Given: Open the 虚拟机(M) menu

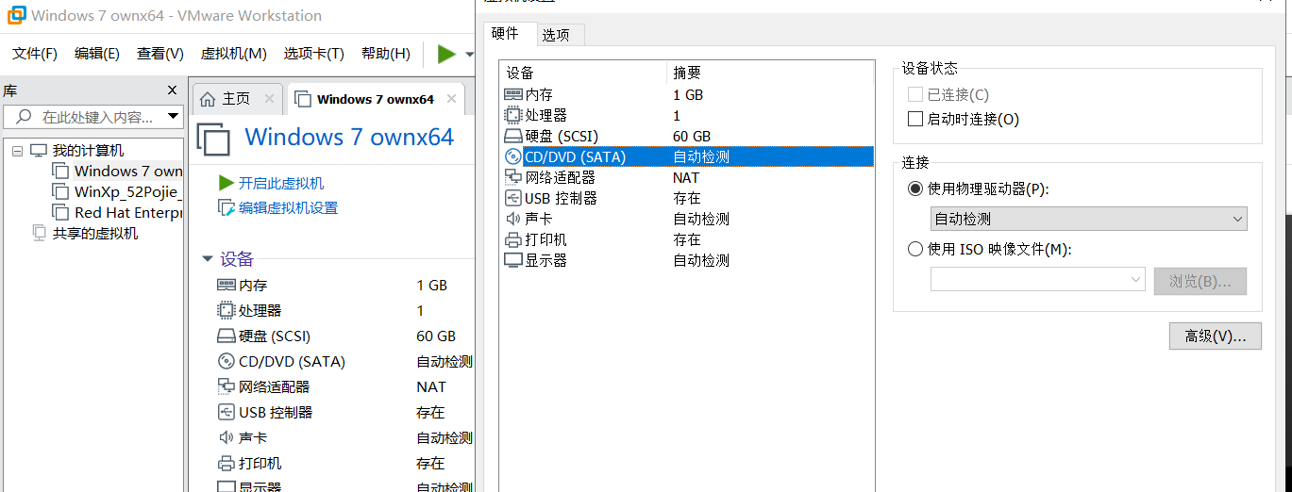Looking at the screenshot, I should tap(234, 54).
